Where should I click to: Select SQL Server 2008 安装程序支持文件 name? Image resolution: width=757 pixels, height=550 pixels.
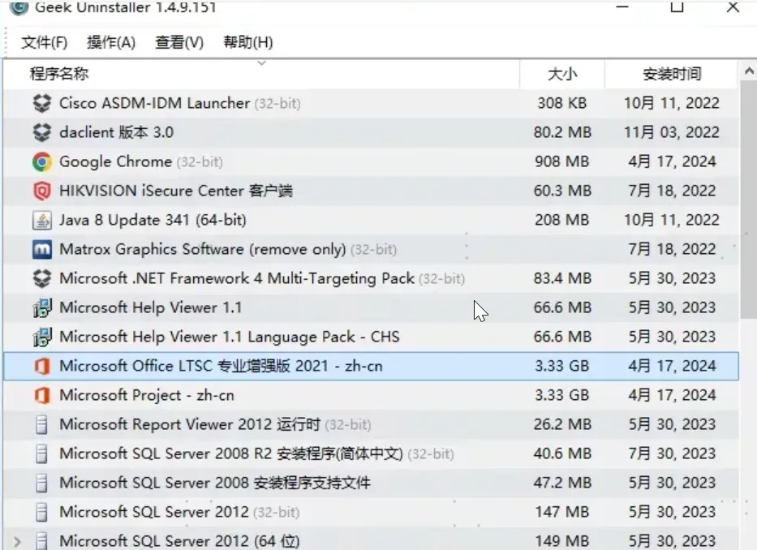pos(215,483)
